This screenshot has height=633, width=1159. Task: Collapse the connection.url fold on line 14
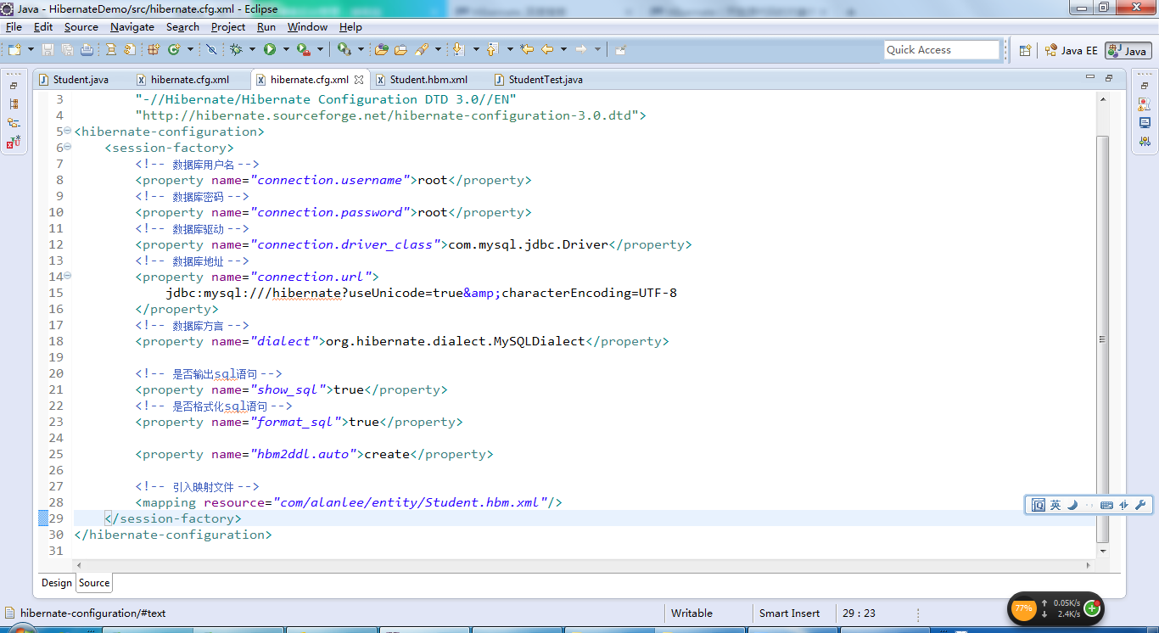point(68,277)
